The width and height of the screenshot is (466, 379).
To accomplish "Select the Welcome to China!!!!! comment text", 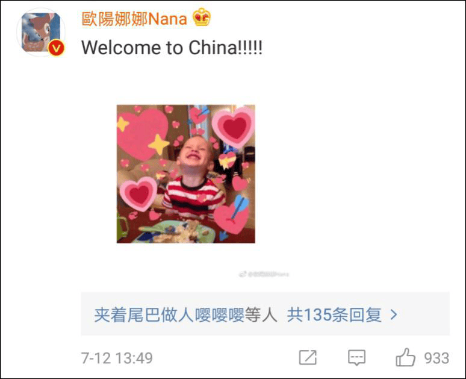I will (172, 48).
